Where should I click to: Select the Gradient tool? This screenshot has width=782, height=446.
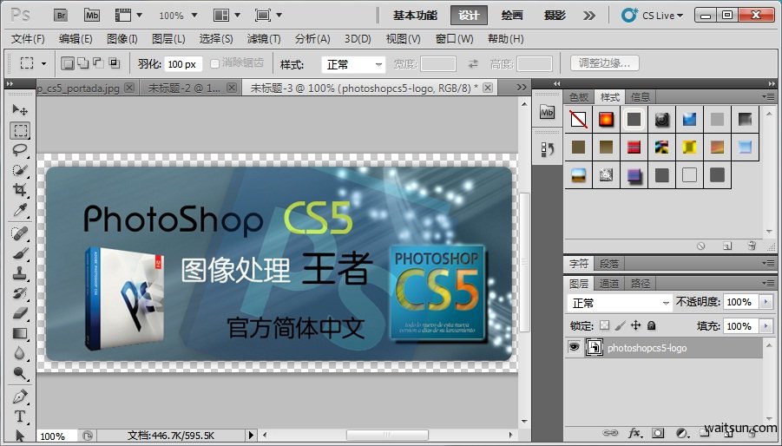20,333
